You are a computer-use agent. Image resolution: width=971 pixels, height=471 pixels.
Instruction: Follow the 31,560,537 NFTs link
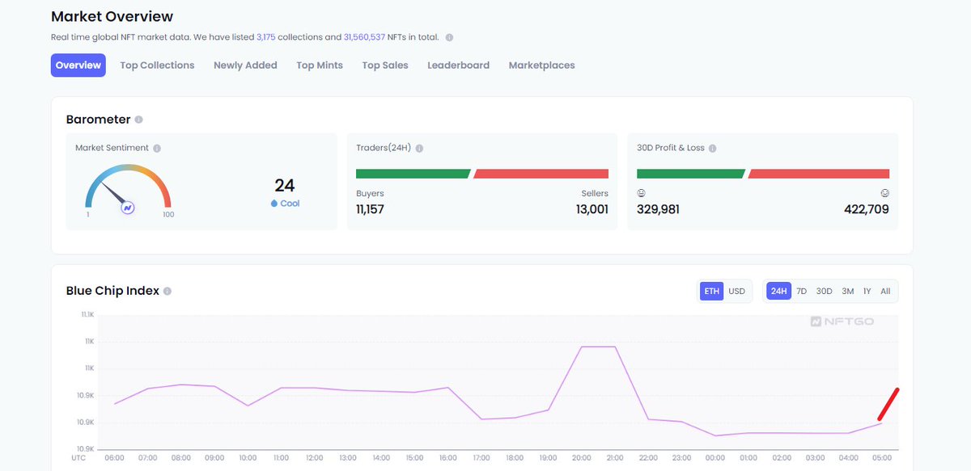click(364, 37)
